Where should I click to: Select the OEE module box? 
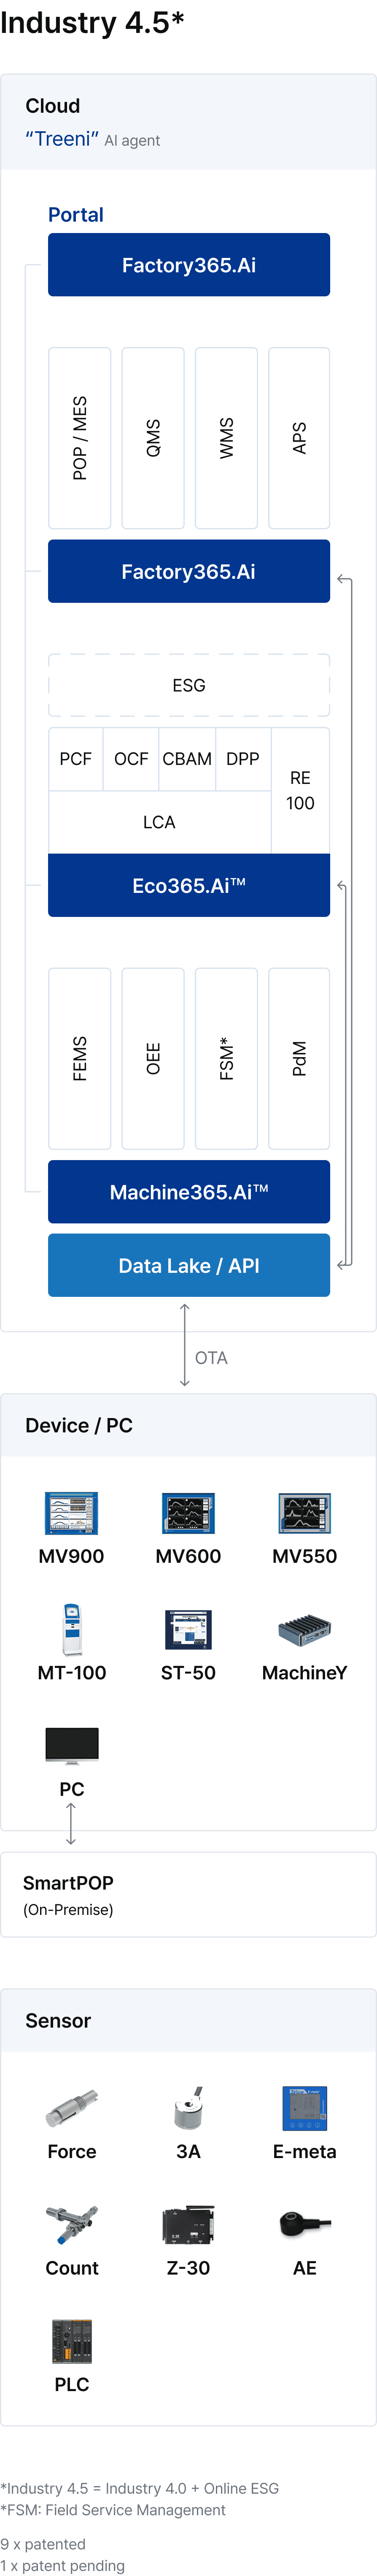click(153, 1058)
